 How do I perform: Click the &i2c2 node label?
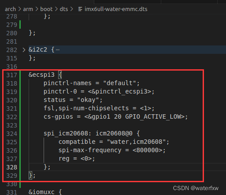point(38,50)
